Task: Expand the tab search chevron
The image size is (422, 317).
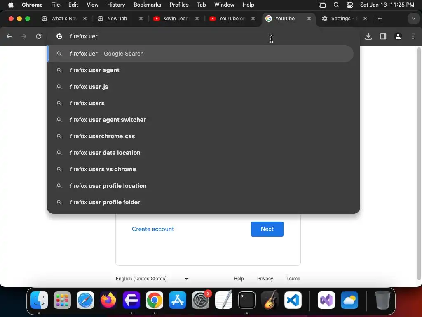Action: pyautogui.click(x=414, y=19)
